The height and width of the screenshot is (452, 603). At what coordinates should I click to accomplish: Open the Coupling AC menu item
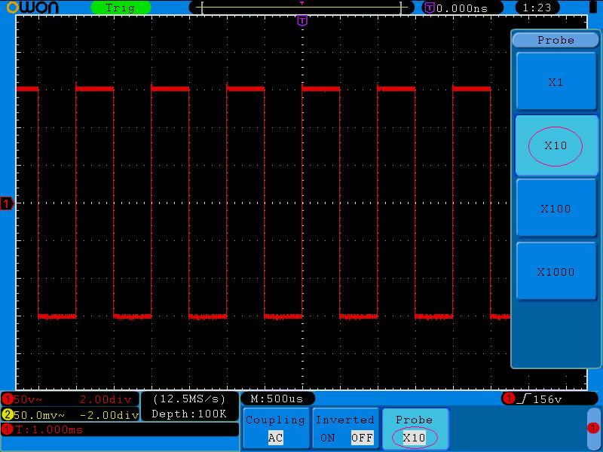(x=275, y=429)
